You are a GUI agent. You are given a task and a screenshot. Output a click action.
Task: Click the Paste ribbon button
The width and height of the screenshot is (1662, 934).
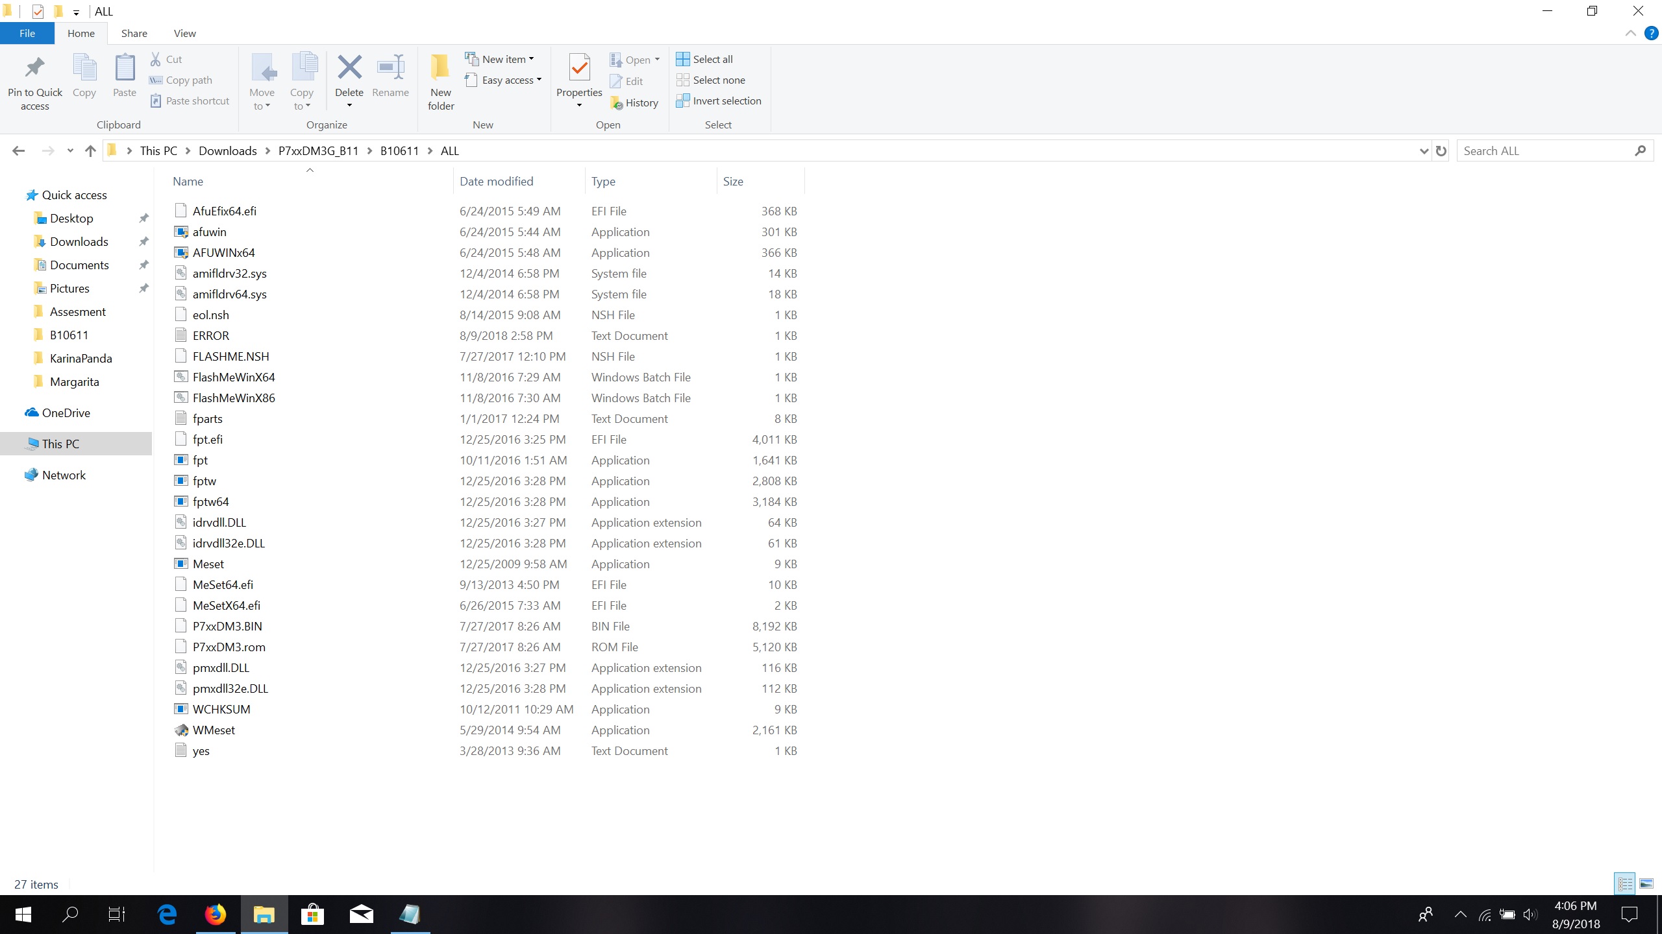coord(124,77)
